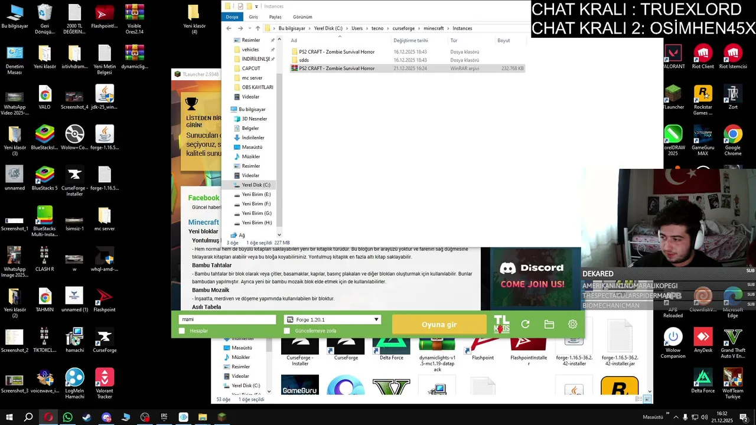Open Forge 1.20.1 version dropdown

click(x=333, y=319)
